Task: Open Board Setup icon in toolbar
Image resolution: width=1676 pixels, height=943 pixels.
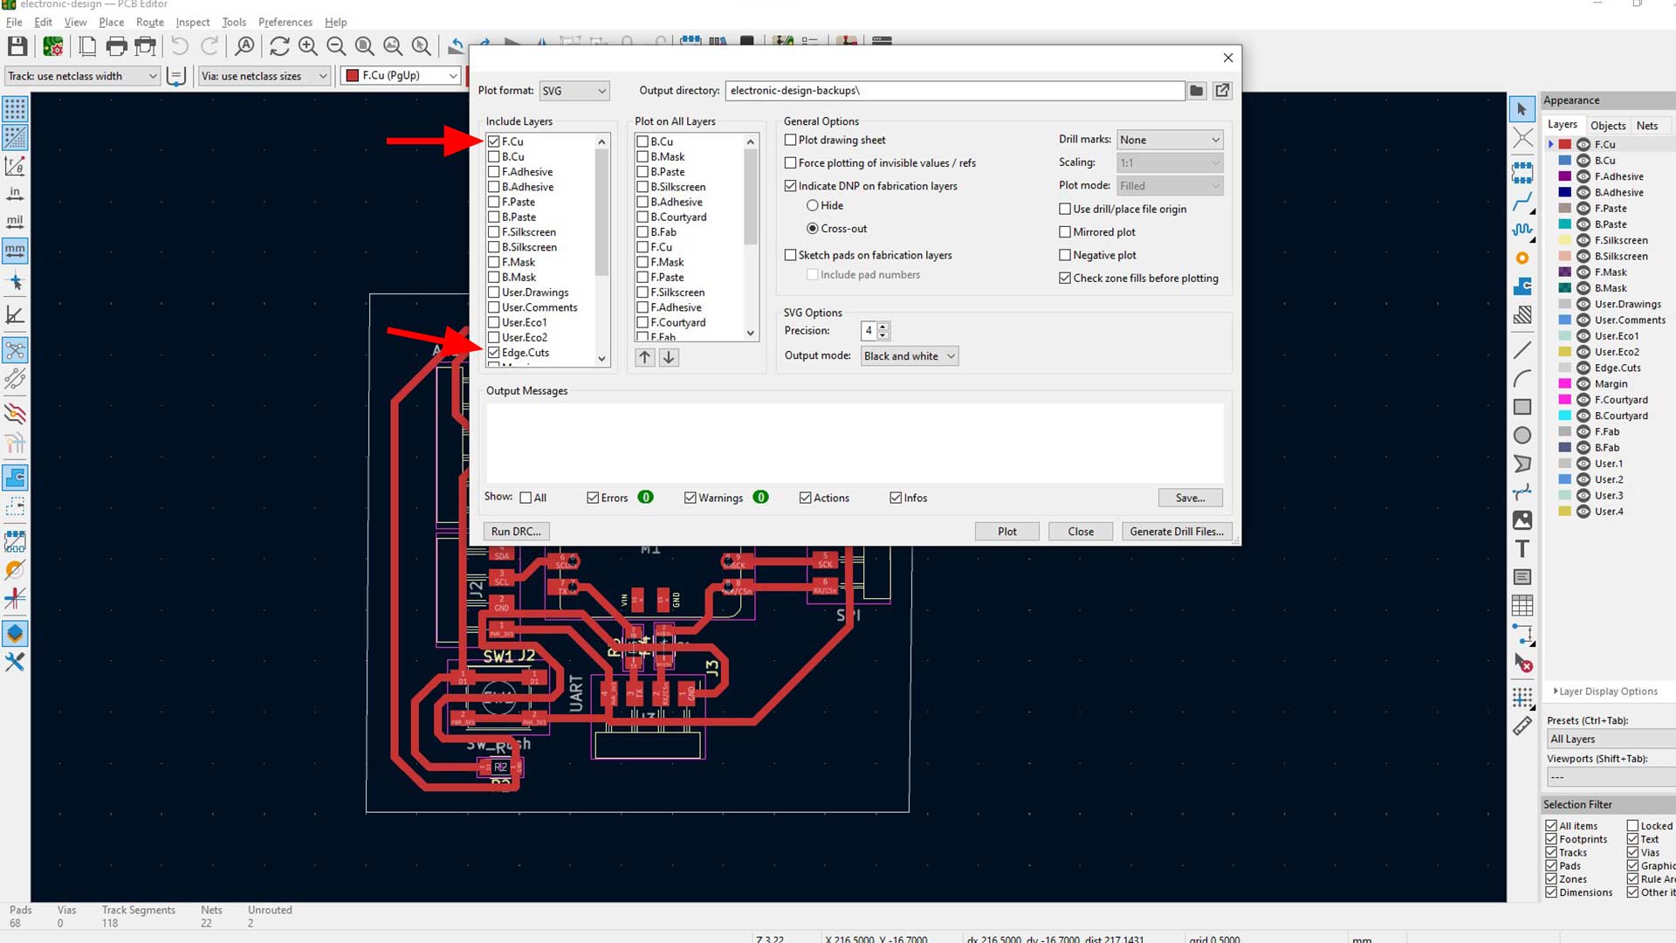Action: click(52, 46)
